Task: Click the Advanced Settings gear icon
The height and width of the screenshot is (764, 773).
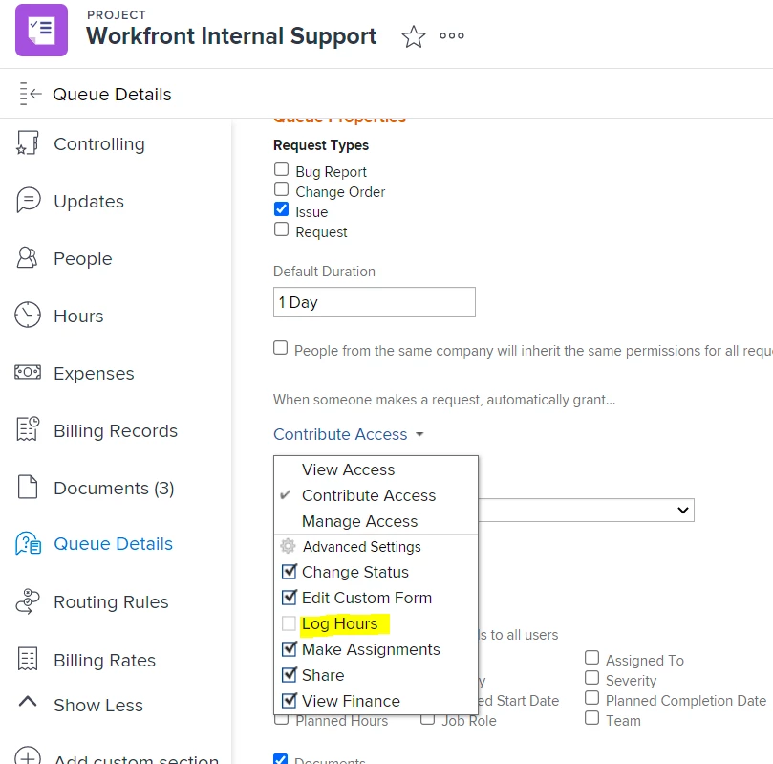Action: click(288, 546)
